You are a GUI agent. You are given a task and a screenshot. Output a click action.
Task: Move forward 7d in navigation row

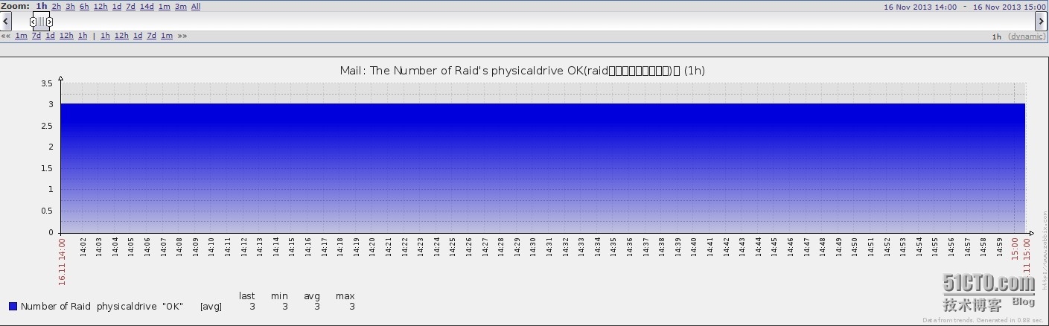coord(152,36)
